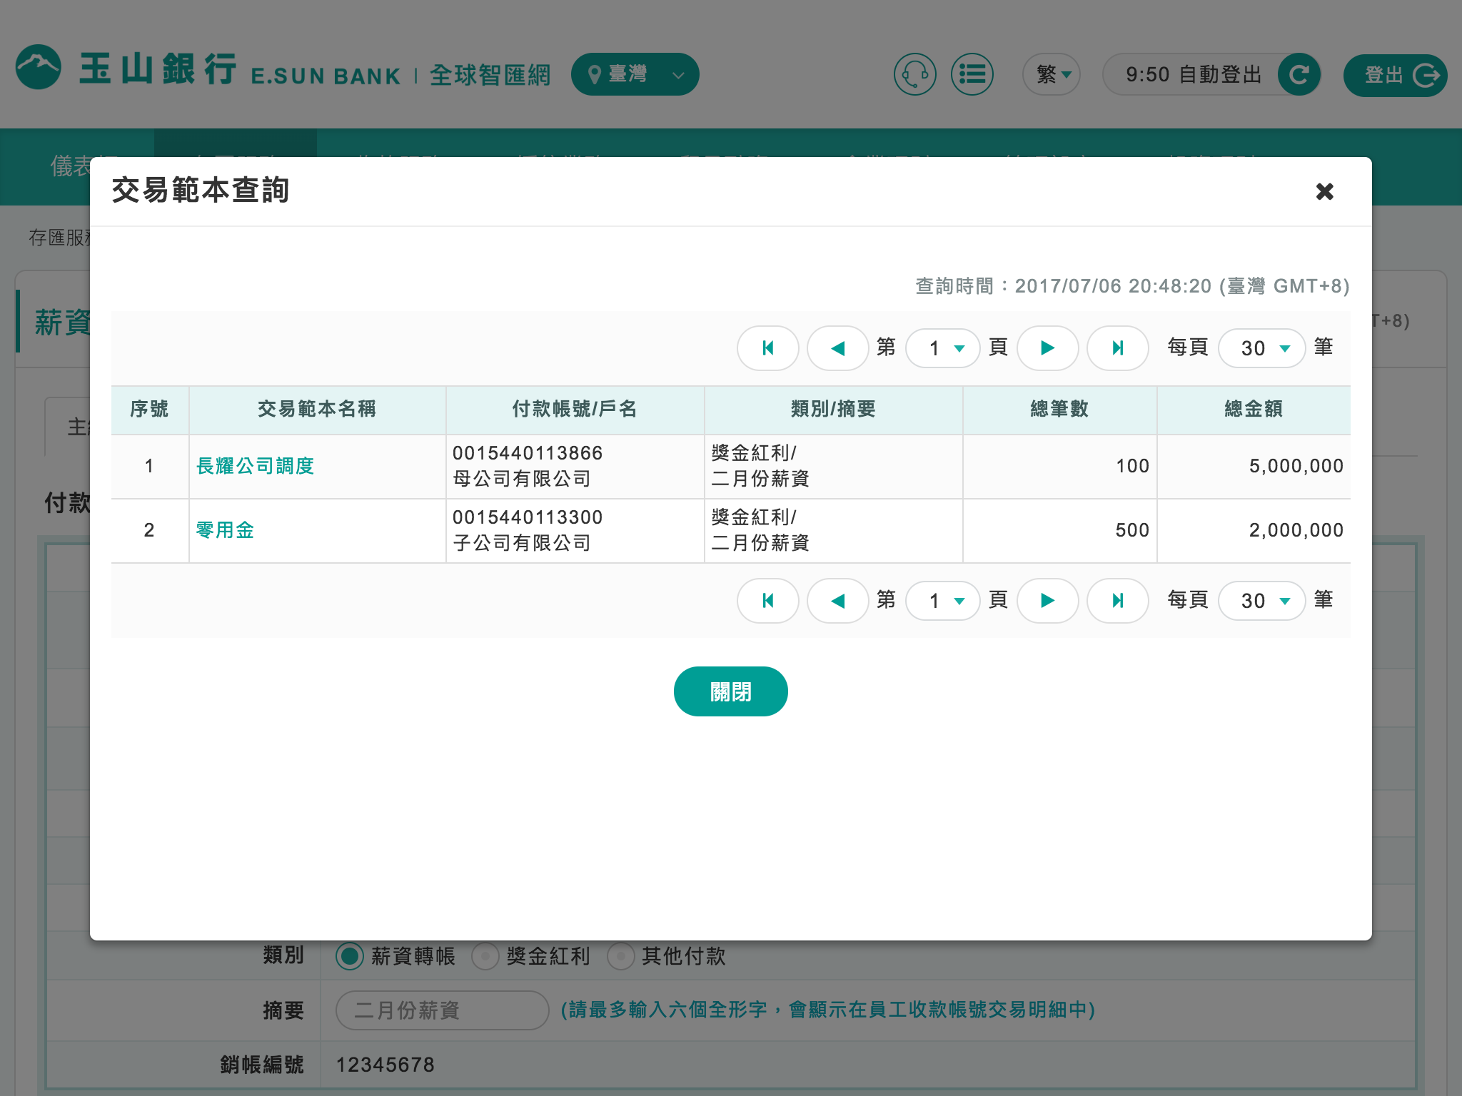
Task: Open the list menu icon in header
Action: pyautogui.click(x=972, y=74)
